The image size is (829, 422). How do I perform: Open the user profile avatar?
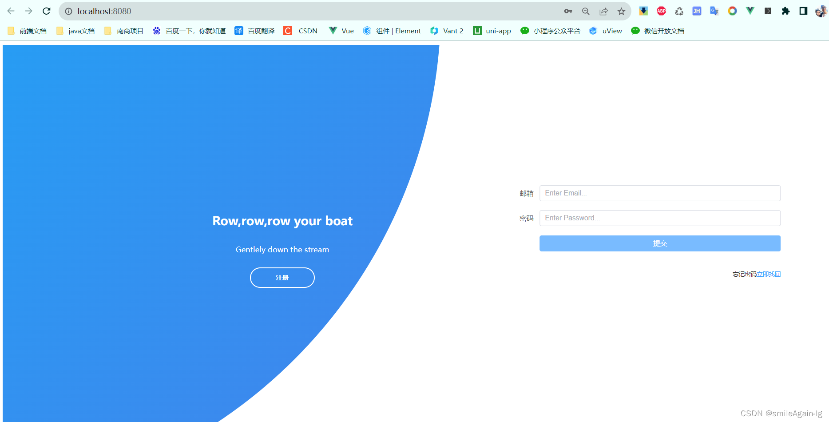[x=821, y=11]
